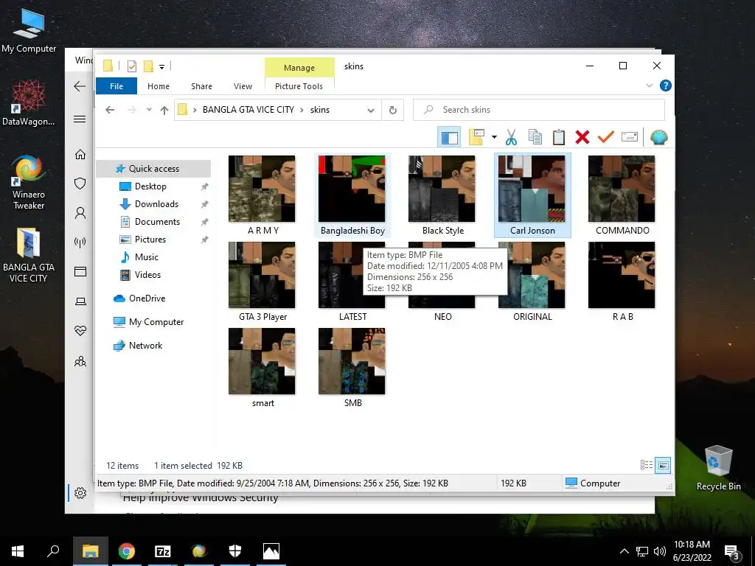Select My Computer in navigation pane
Viewport: 755px width, 566px height.
coord(156,322)
